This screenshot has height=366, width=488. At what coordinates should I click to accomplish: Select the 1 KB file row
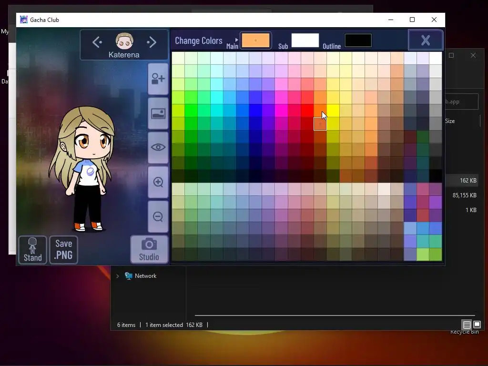[462, 210]
